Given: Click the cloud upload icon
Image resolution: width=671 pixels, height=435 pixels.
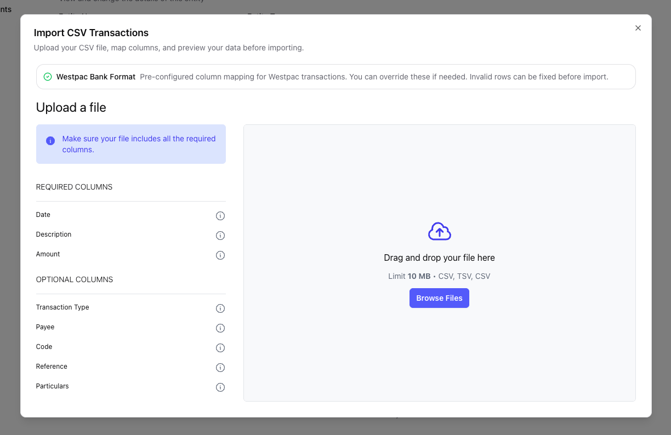Looking at the screenshot, I should 439,232.
